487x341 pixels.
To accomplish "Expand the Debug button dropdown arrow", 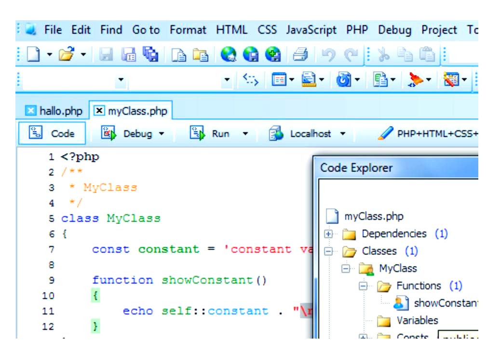I will coord(162,134).
